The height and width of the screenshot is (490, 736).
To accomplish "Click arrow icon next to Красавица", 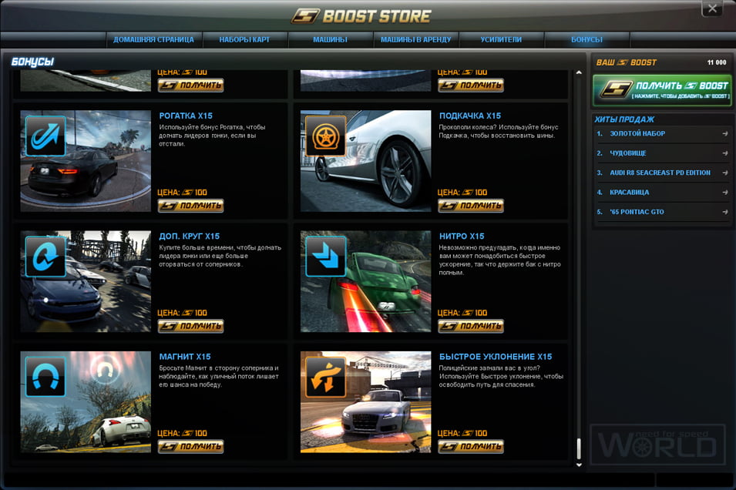I will tap(724, 193).
